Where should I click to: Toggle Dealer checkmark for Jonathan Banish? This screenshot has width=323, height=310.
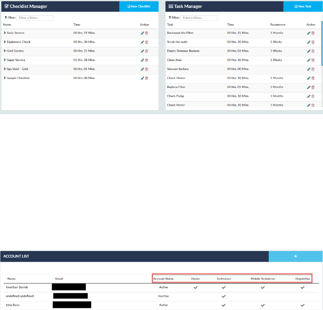(x=195, y=287)
